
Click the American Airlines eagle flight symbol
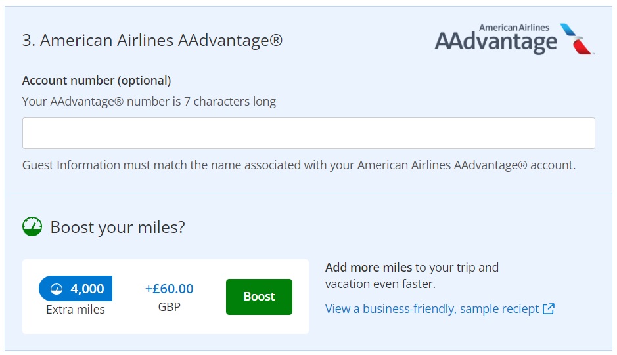(x=576, y=38)
